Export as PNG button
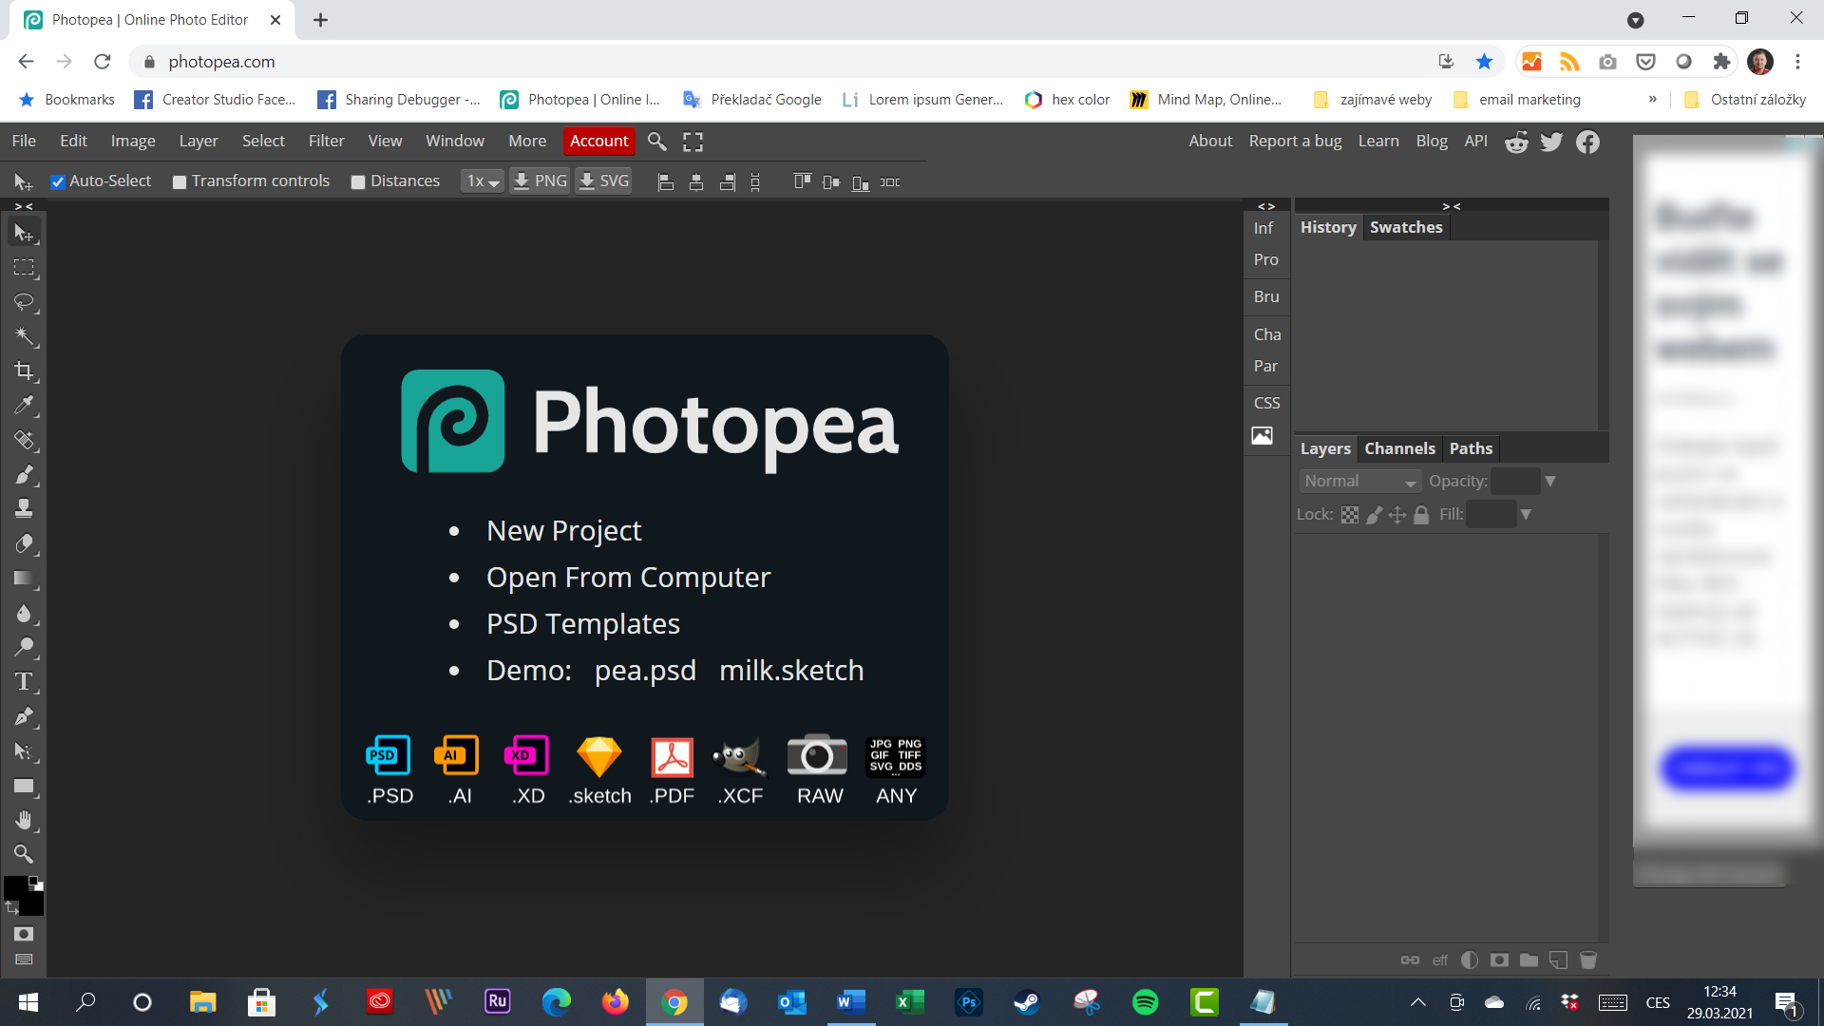Image resolution: width=1824 pixels, height=1026 pixels. point(540,180)
